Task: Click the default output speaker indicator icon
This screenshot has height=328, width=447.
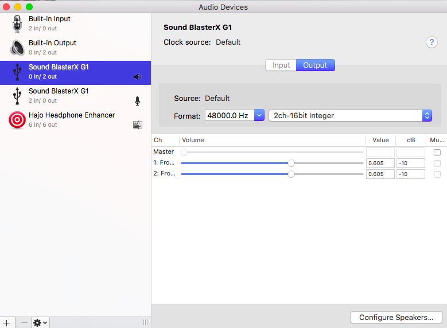Action: click(x=137, y=77)
